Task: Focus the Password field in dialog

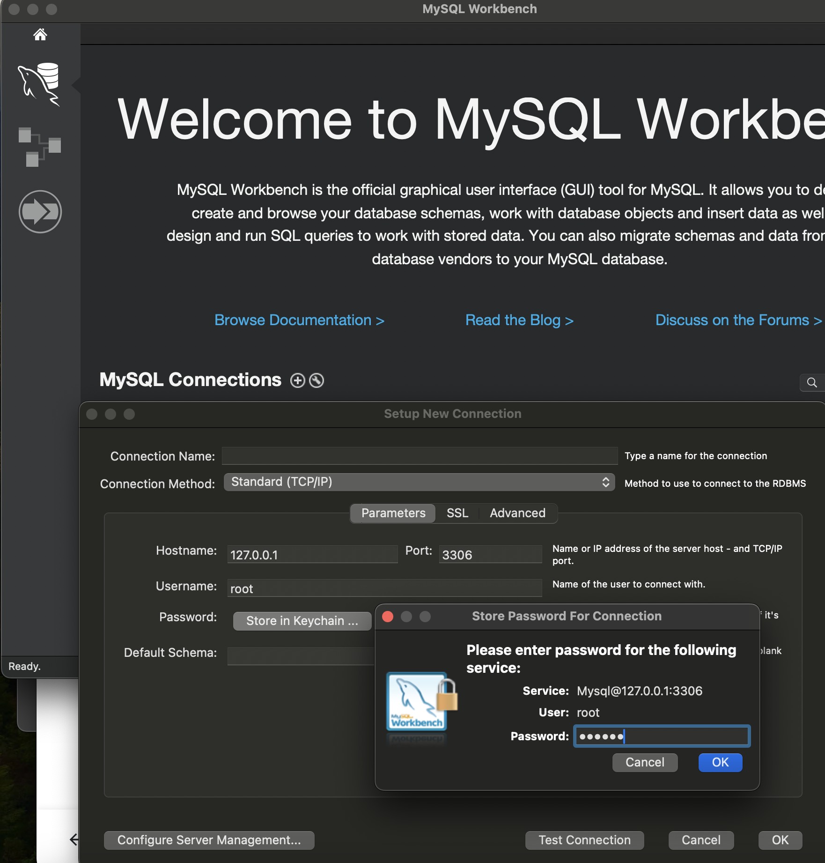Action: tap(662, 736)
